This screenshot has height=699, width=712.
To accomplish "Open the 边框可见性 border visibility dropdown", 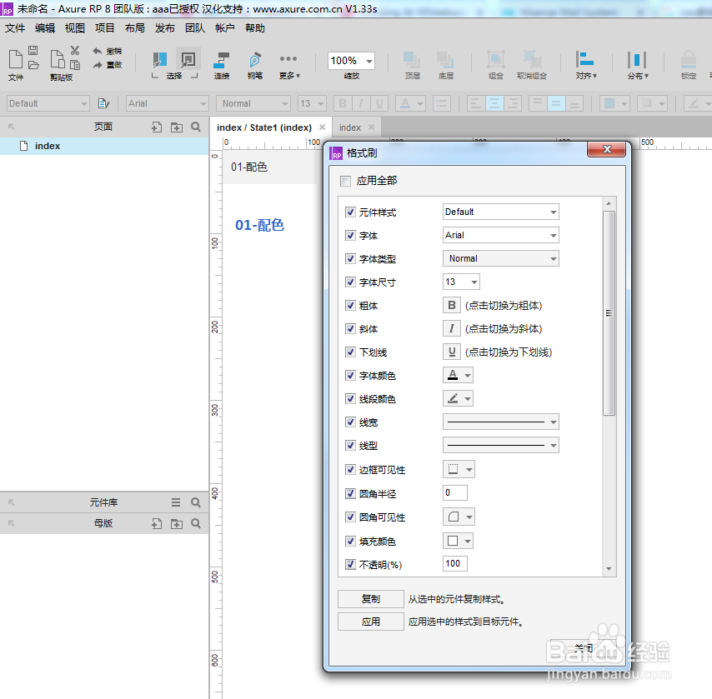I will click(x=459, y=469).
